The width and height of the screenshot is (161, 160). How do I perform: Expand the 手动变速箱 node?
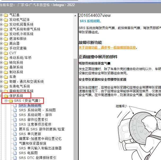(x=1, y=48)
